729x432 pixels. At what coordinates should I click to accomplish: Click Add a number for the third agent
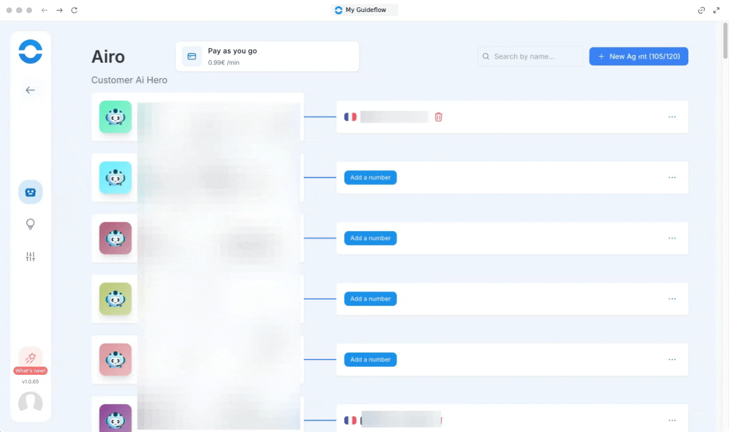point(370,238)
